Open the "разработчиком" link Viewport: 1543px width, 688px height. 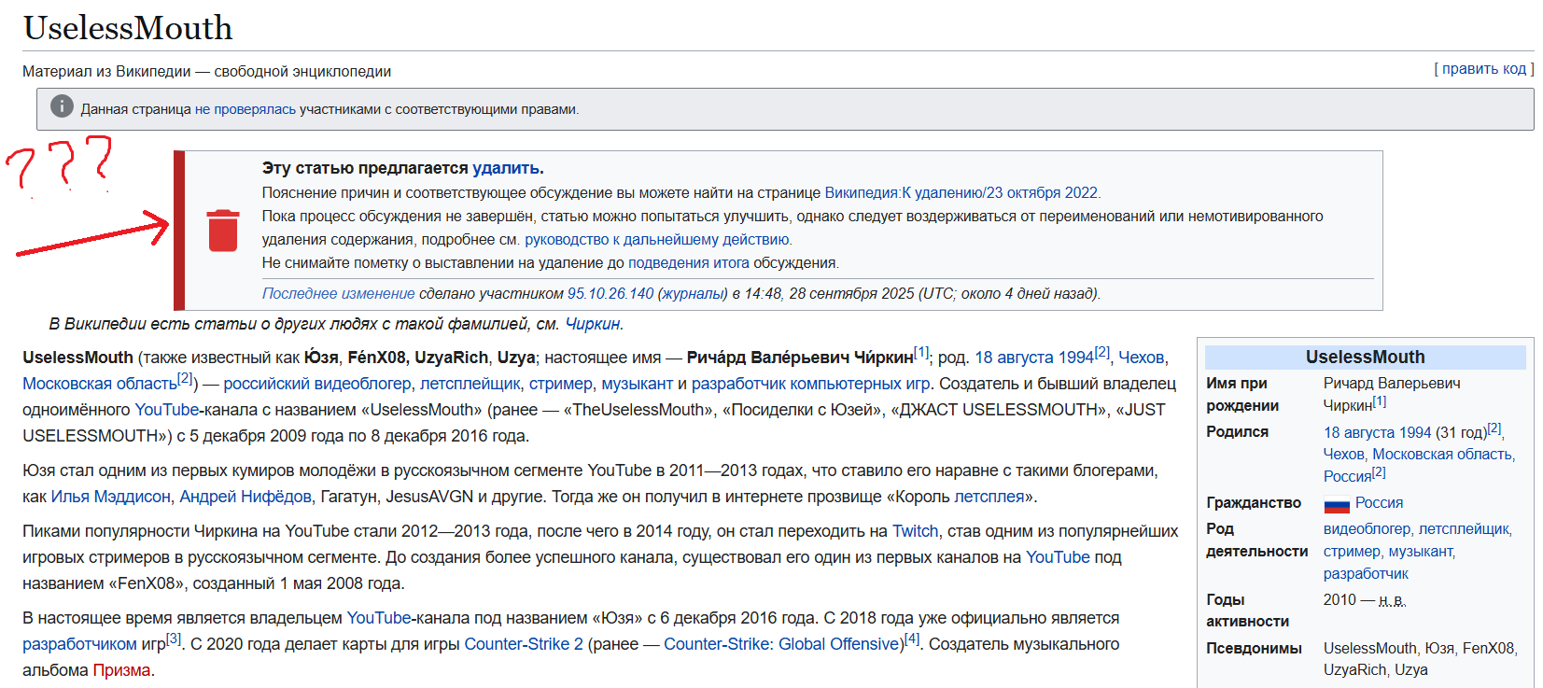coord(79,644)
